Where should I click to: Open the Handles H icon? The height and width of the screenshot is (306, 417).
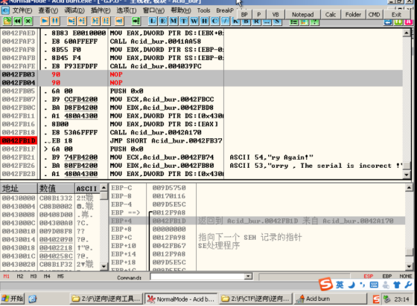(204, 21)
